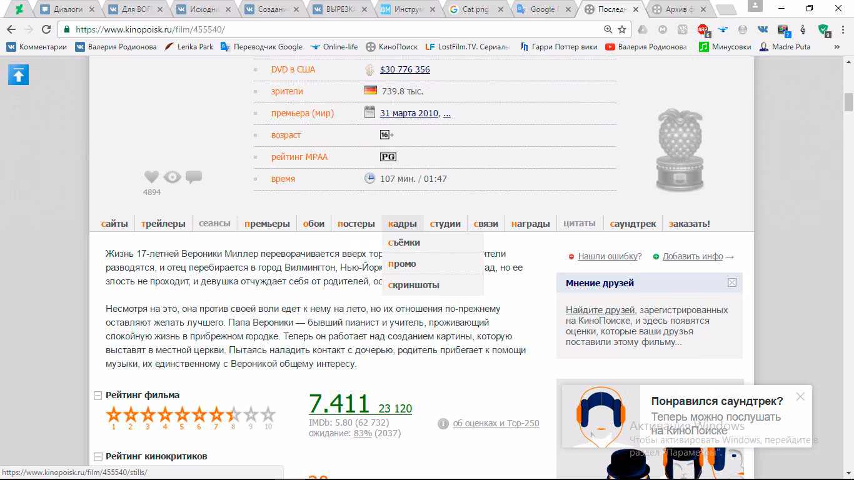Open the 'саундтрек' tab
854x480 pixels.
pyautogui.click(x=633, y=224)
